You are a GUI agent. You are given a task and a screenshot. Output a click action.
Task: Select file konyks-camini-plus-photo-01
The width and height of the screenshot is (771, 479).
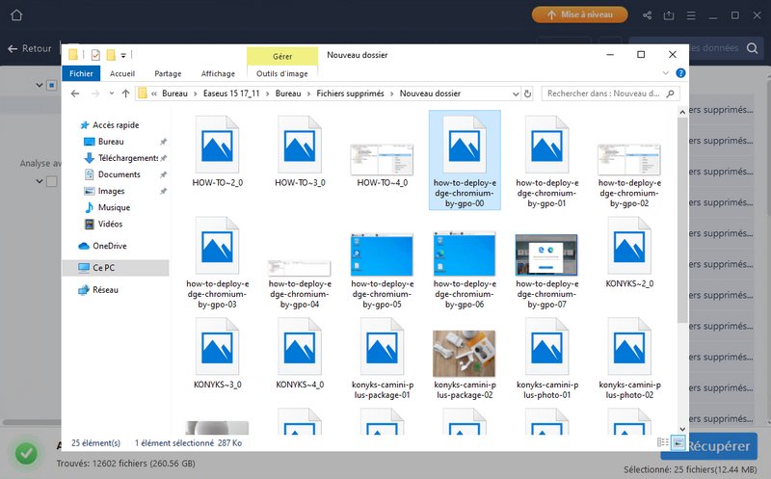[x=546, y=359]
